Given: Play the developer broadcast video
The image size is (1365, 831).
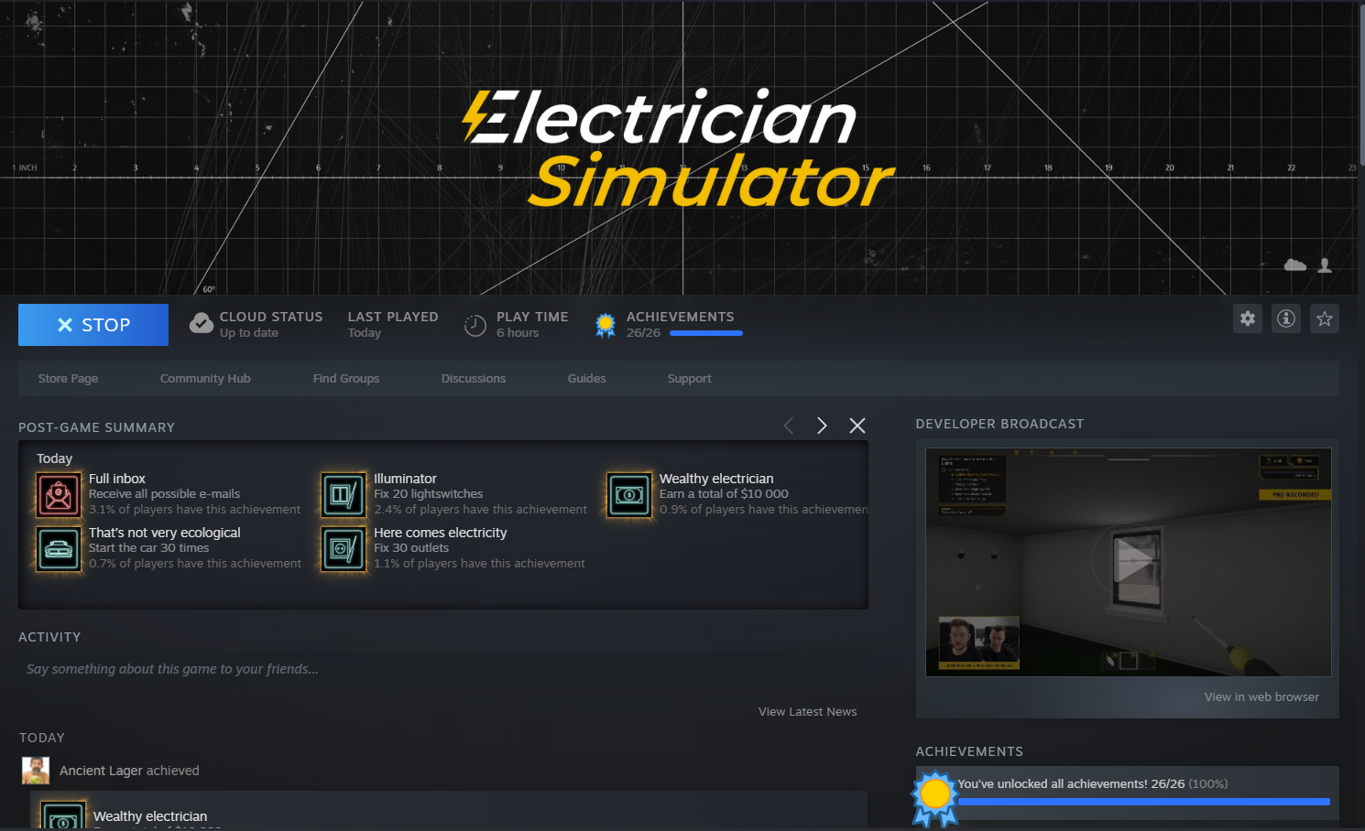Looking at the screenshot, I should 1129,562.
